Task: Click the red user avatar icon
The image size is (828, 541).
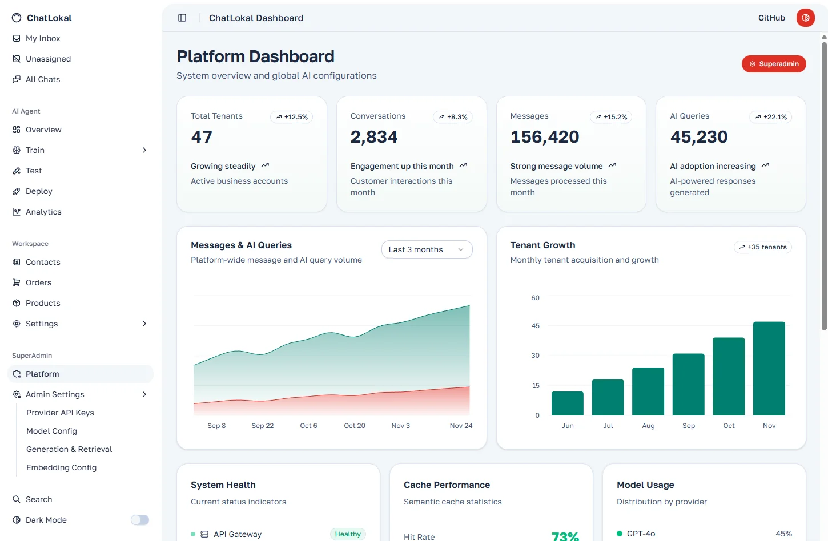Action: (x=805, y=18)
